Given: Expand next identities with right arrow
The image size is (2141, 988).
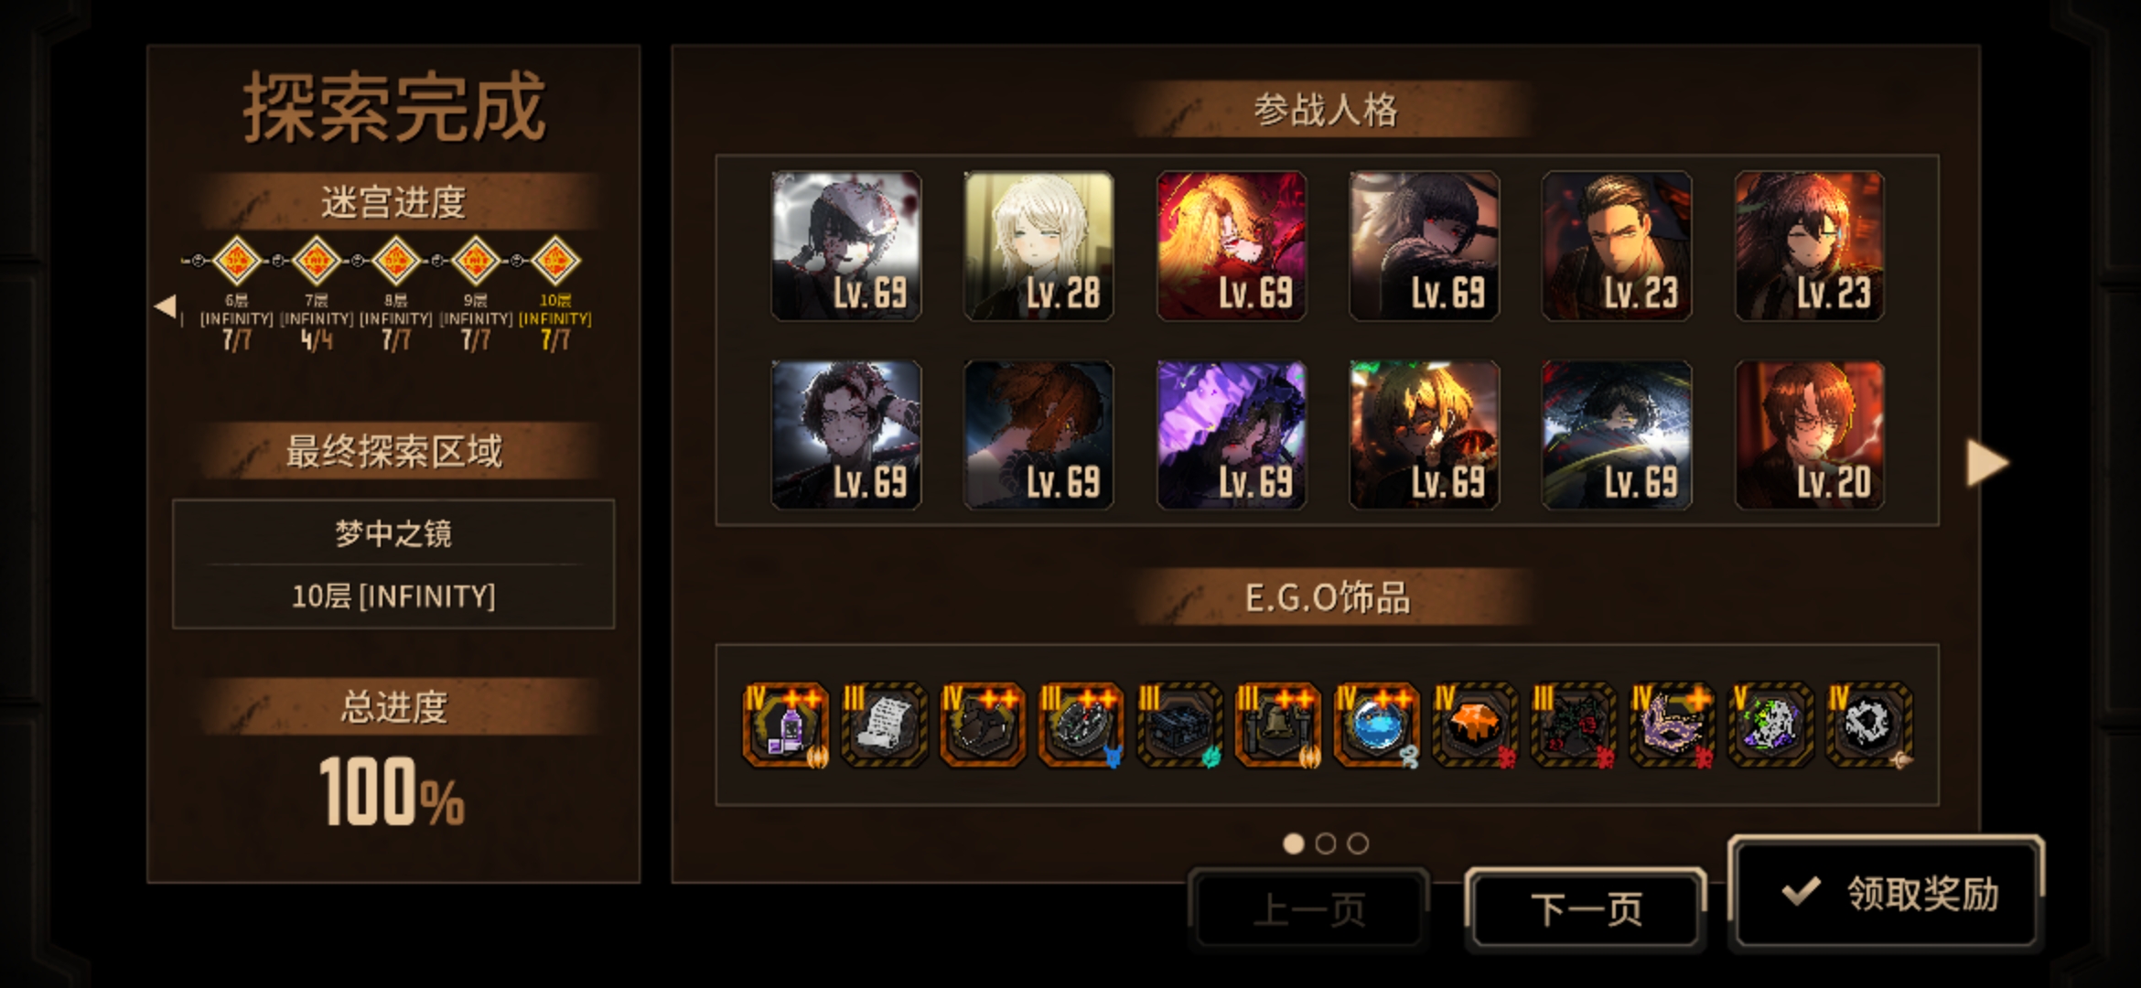Looking at the screenshot, I should click(1986, 463).
